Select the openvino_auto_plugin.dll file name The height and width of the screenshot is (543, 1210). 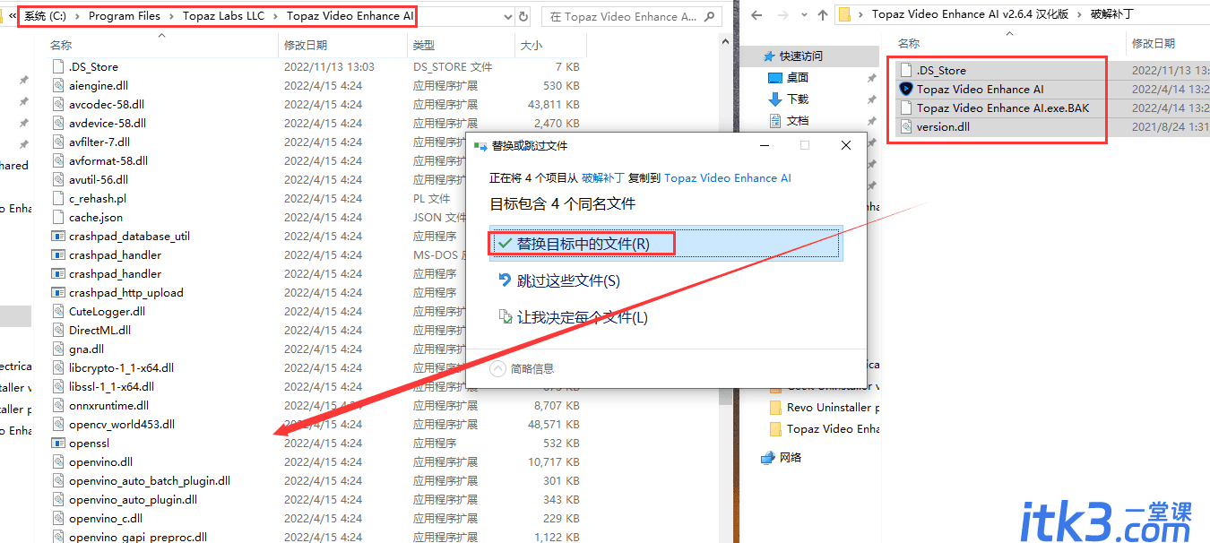pyautogui.click(x=133, y=499)
